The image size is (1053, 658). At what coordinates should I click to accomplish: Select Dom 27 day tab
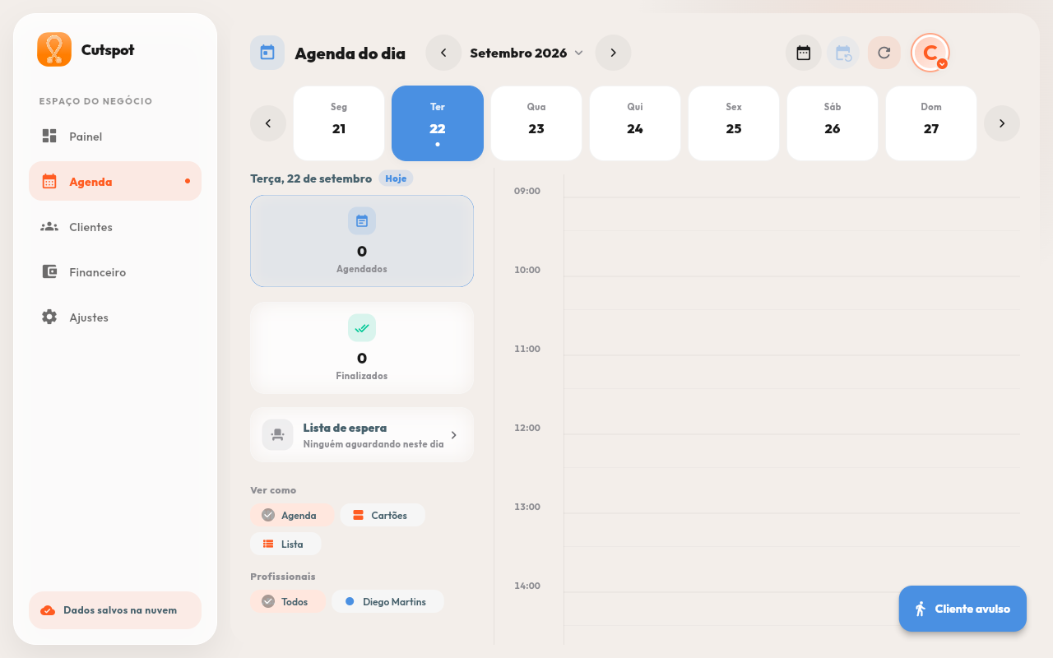click(931, 123)
